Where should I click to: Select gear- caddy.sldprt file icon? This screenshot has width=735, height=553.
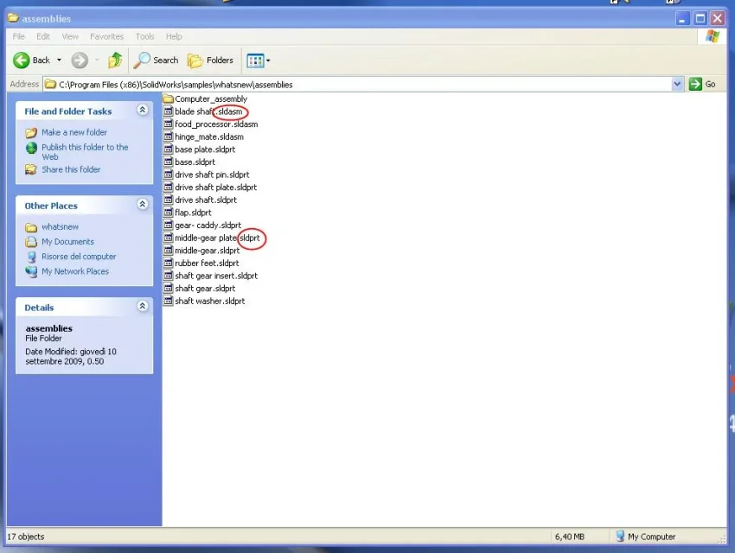pyautogui.click(x=169, y=226)
